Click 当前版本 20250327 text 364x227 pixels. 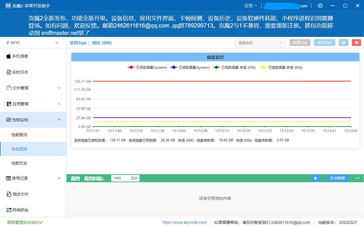[338, 222]
